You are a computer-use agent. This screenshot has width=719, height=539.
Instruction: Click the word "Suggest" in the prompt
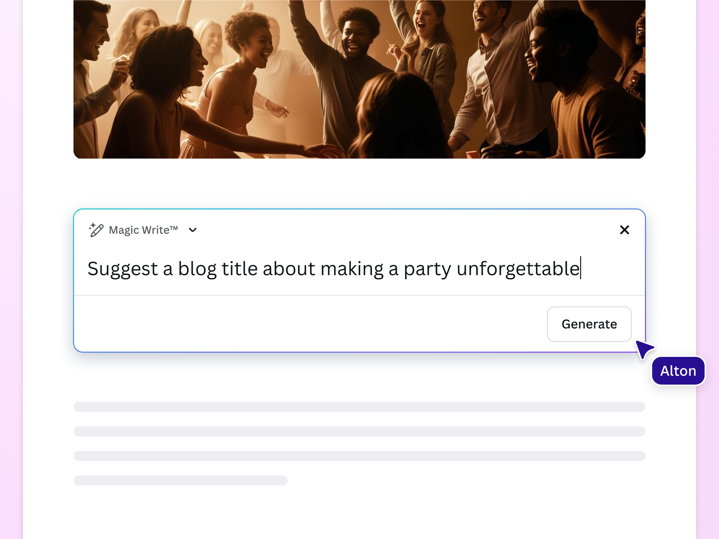pyautogui.click(x=122, y=269)
